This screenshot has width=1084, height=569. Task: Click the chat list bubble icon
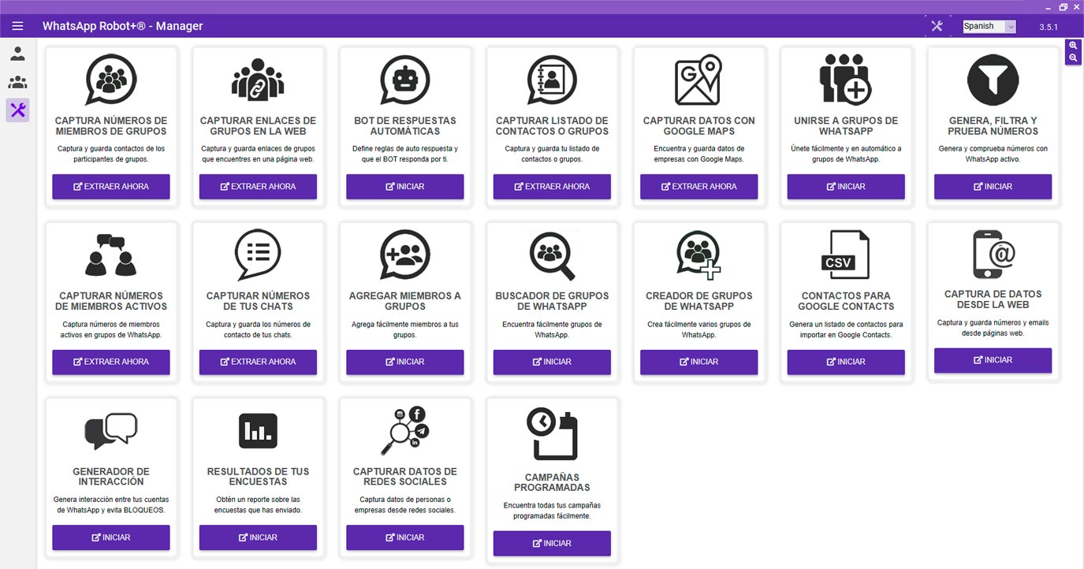[258, 255]
